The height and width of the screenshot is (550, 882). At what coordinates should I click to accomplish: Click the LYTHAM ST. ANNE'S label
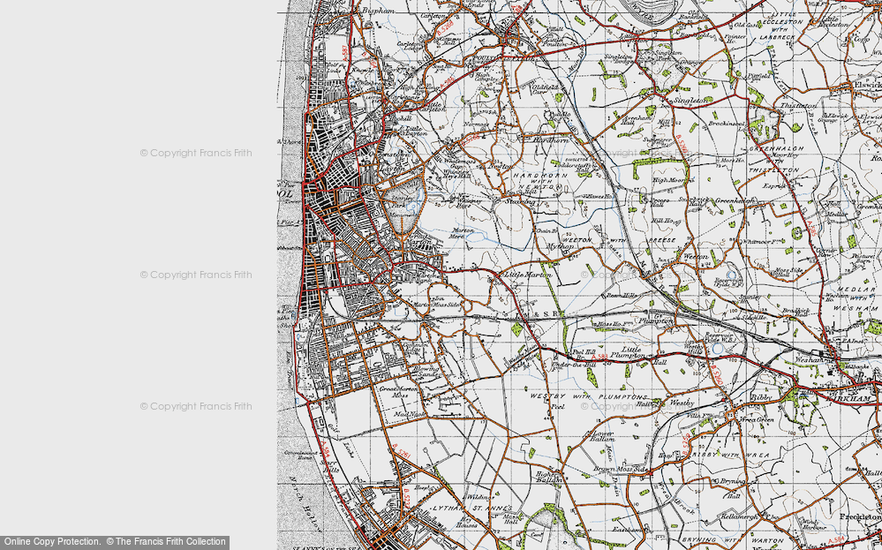[471, 509]
